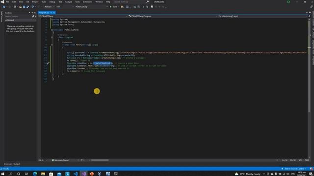The width and height of the screenshot is (314, 176).
Task: Click the bookmark icon in toolbar
Action: [152, 7]
